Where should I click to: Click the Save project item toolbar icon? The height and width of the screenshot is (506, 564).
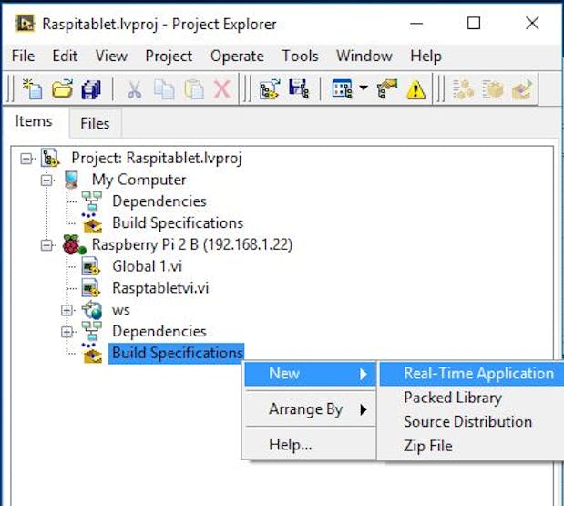[299, 89]
